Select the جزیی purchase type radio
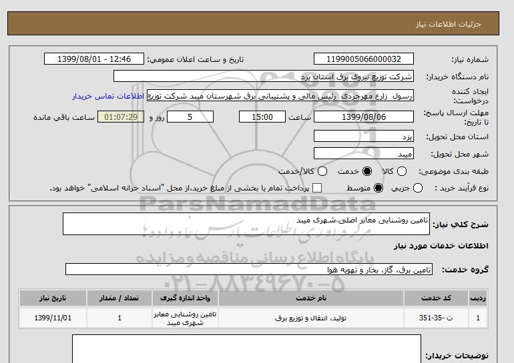Screen dimensions: 514x363 click(x=418, y=188)
